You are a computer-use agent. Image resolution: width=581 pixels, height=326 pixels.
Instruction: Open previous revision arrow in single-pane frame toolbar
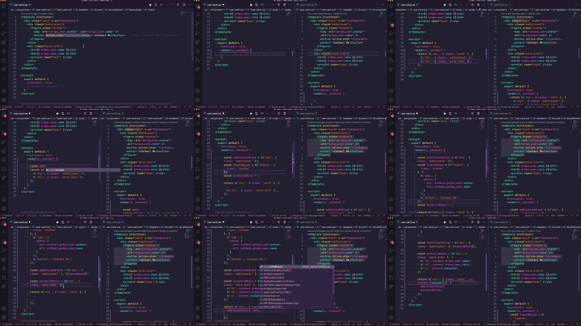pyautogui.click(x=161, y=5)
